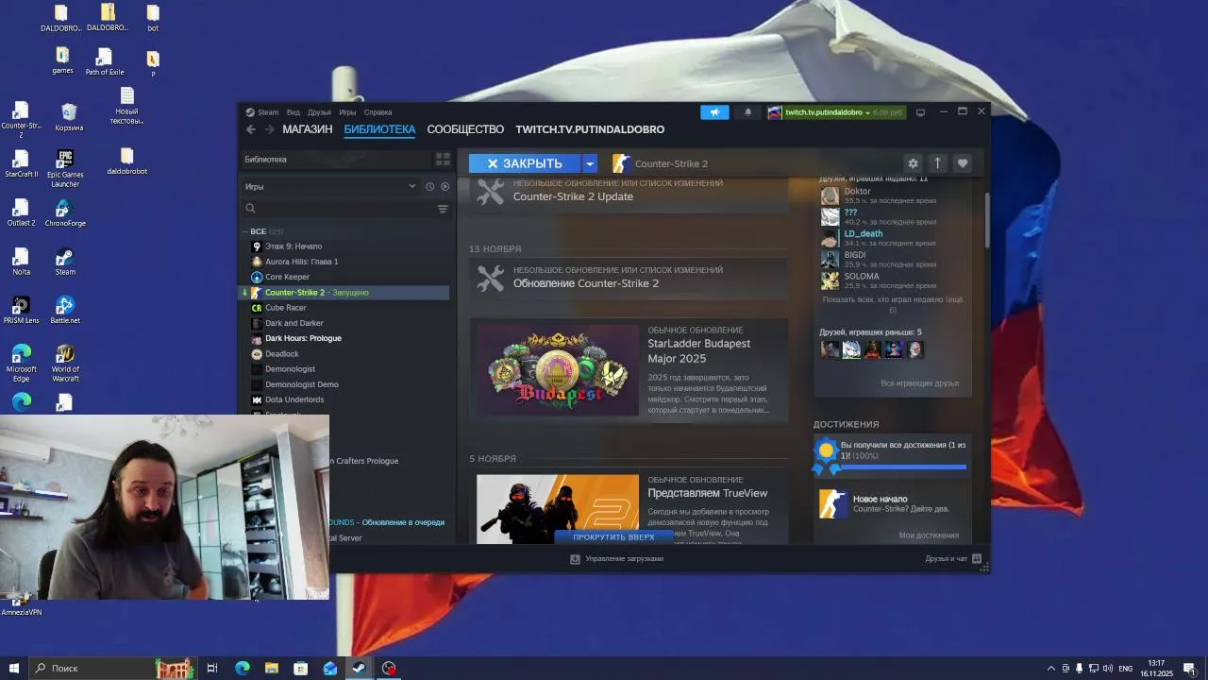Viewport: 1208px width, 680px height.
Task: Sort library by recent activity clock icon
Action: 429,187
